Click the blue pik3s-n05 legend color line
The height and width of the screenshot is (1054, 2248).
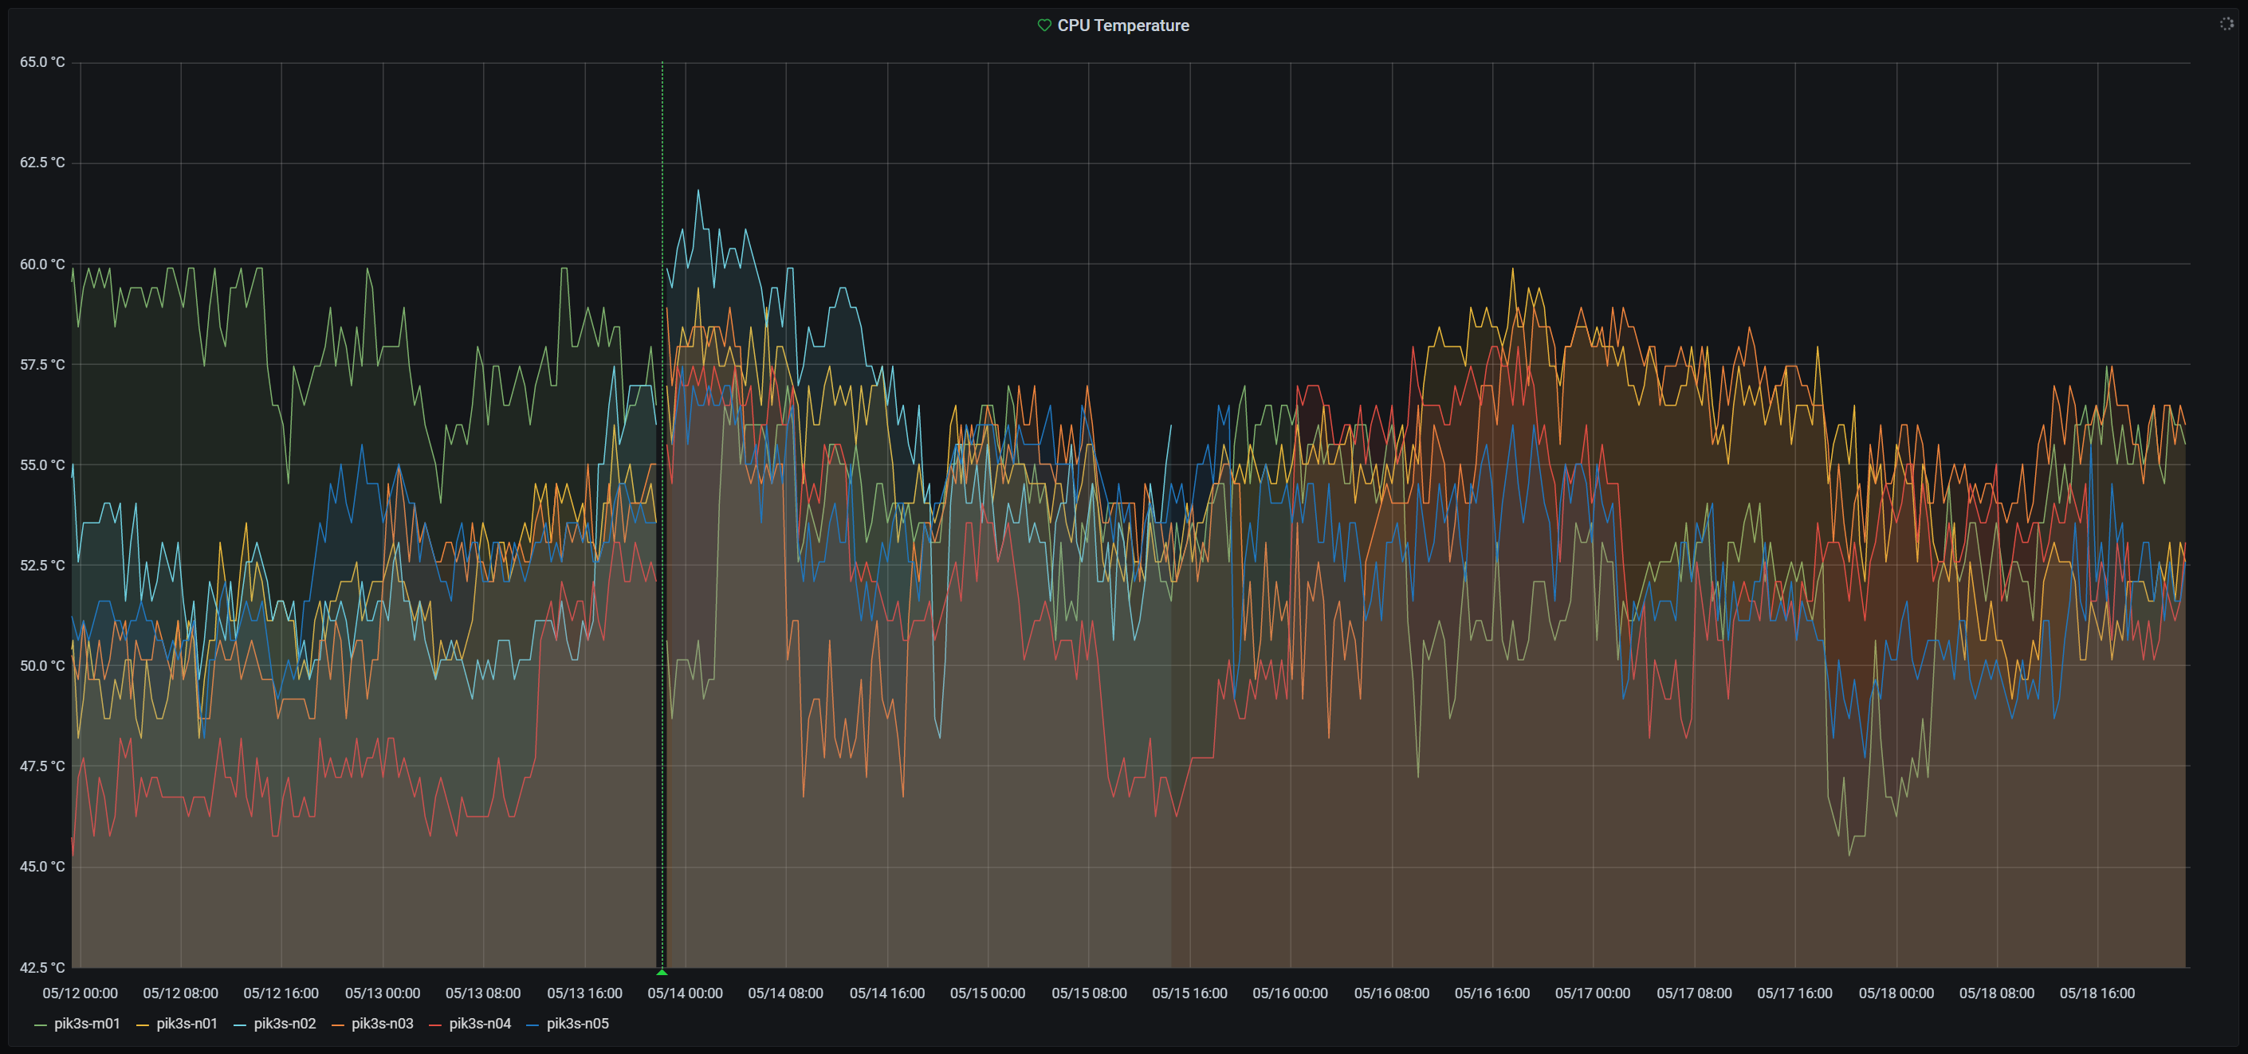tap(533, 1025)
